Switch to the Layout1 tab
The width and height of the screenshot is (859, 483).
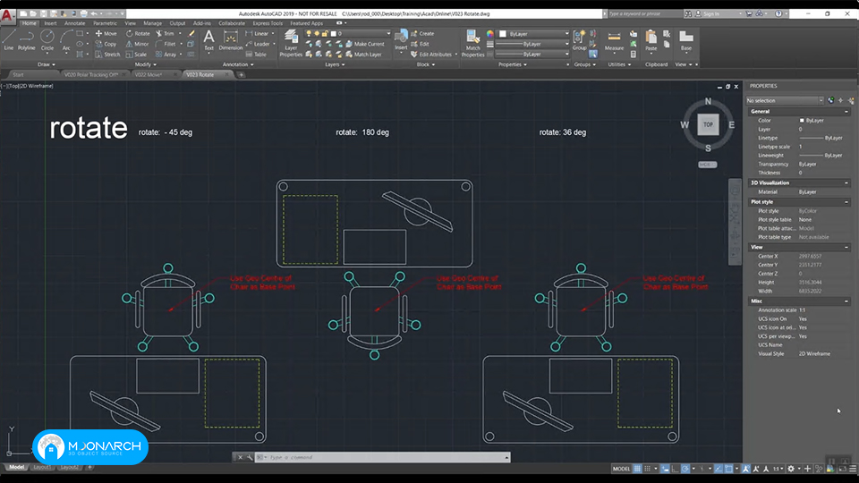[42, 467]
